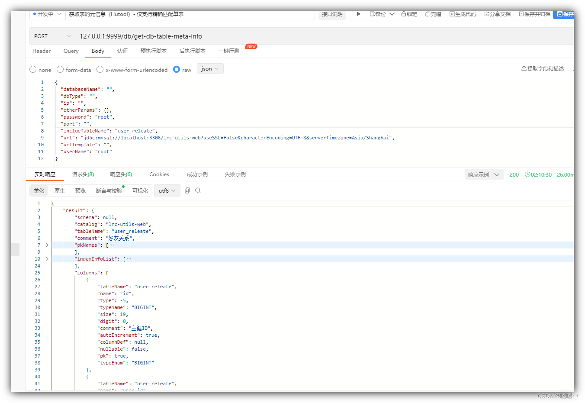
Task: Open the Cookies tab
Action: (x=159, y=174)
